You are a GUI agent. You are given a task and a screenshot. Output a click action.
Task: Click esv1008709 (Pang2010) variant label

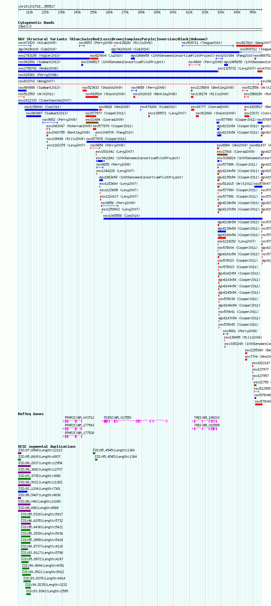114,132
